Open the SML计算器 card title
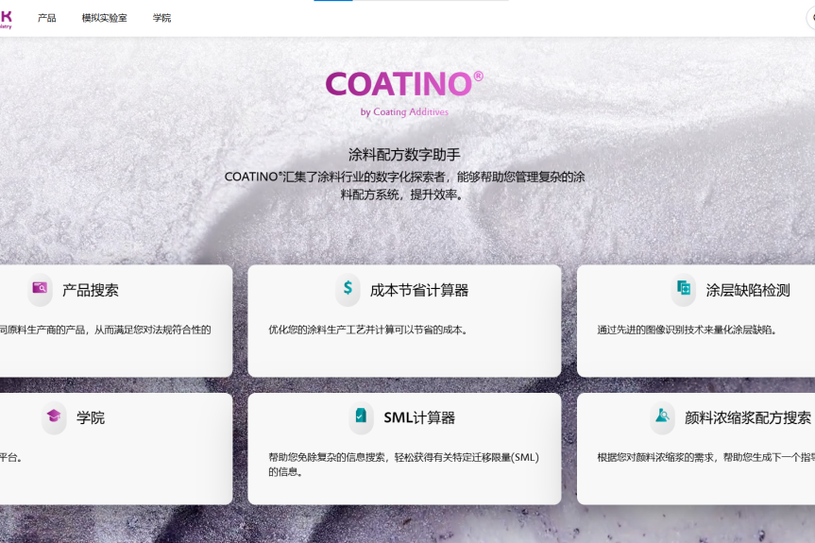Screen dimensions: 815x543 tap(419, 417)
